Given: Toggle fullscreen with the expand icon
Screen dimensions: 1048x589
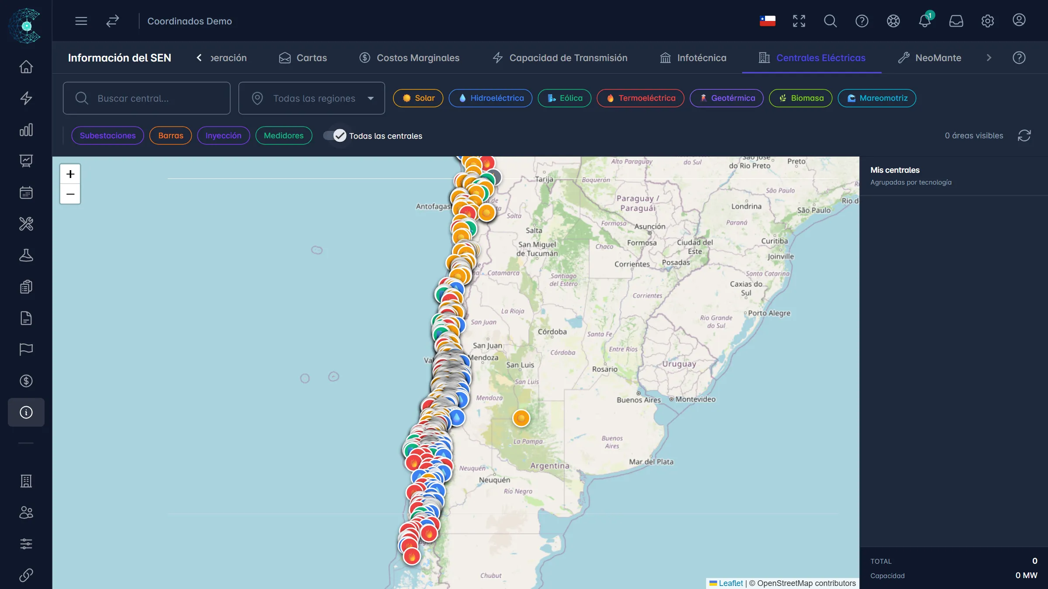Looking at the screenshot, I should 799,21.
